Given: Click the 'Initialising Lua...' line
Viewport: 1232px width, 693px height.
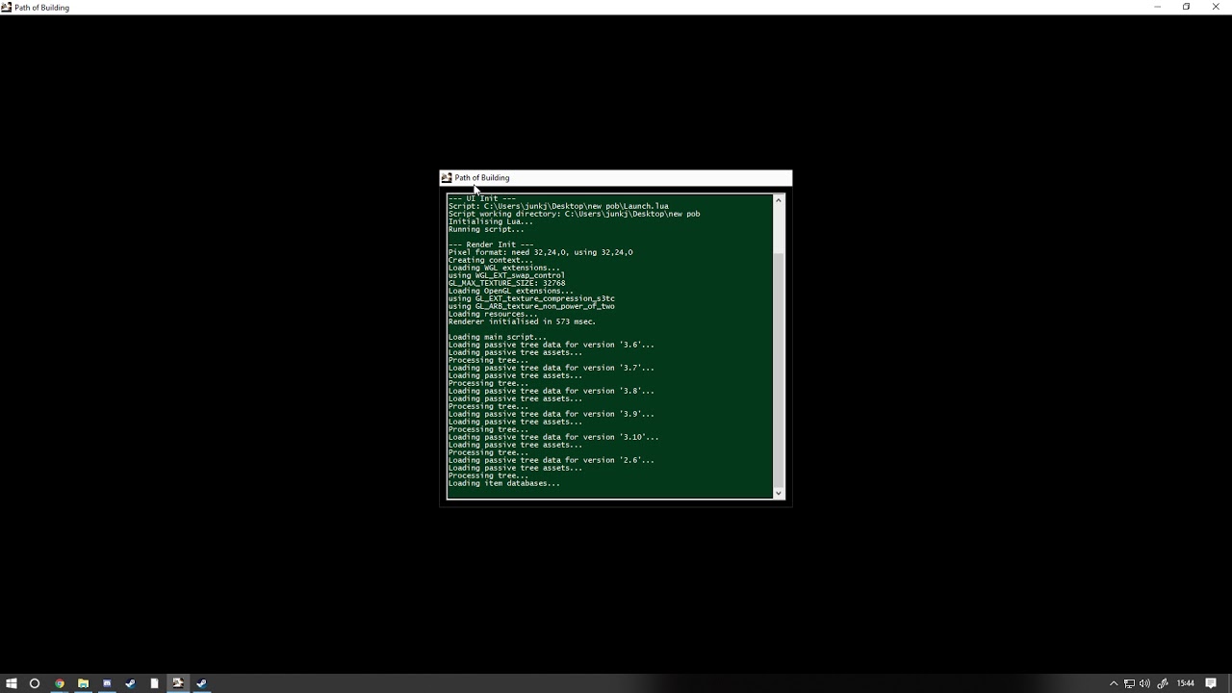Looking at the screenshot, I should (x=490, y=221).
